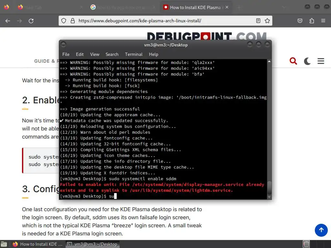Switch to the Google search tab
The image size is (331, 248).
[x=123, y=7]
